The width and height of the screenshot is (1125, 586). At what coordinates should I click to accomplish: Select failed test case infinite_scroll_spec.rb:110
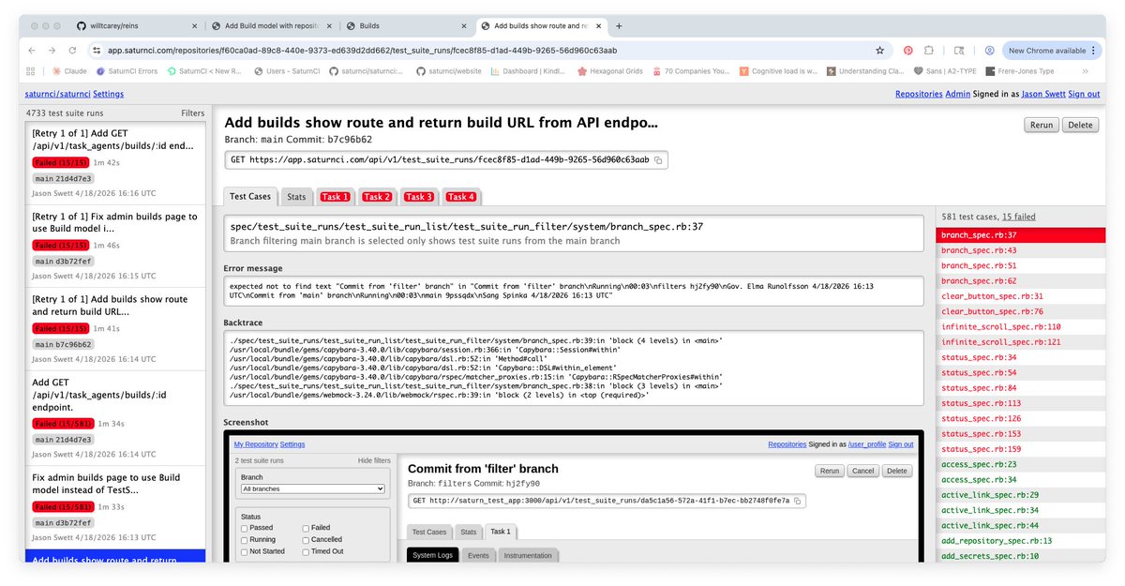pos(1020,326)
